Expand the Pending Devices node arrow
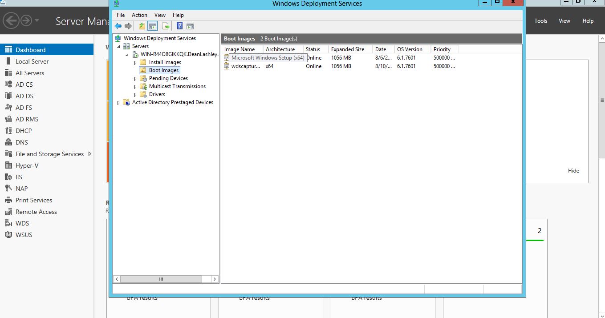Image resolution: width=605 pixels, height=318 pixels. tap(136, 79)
